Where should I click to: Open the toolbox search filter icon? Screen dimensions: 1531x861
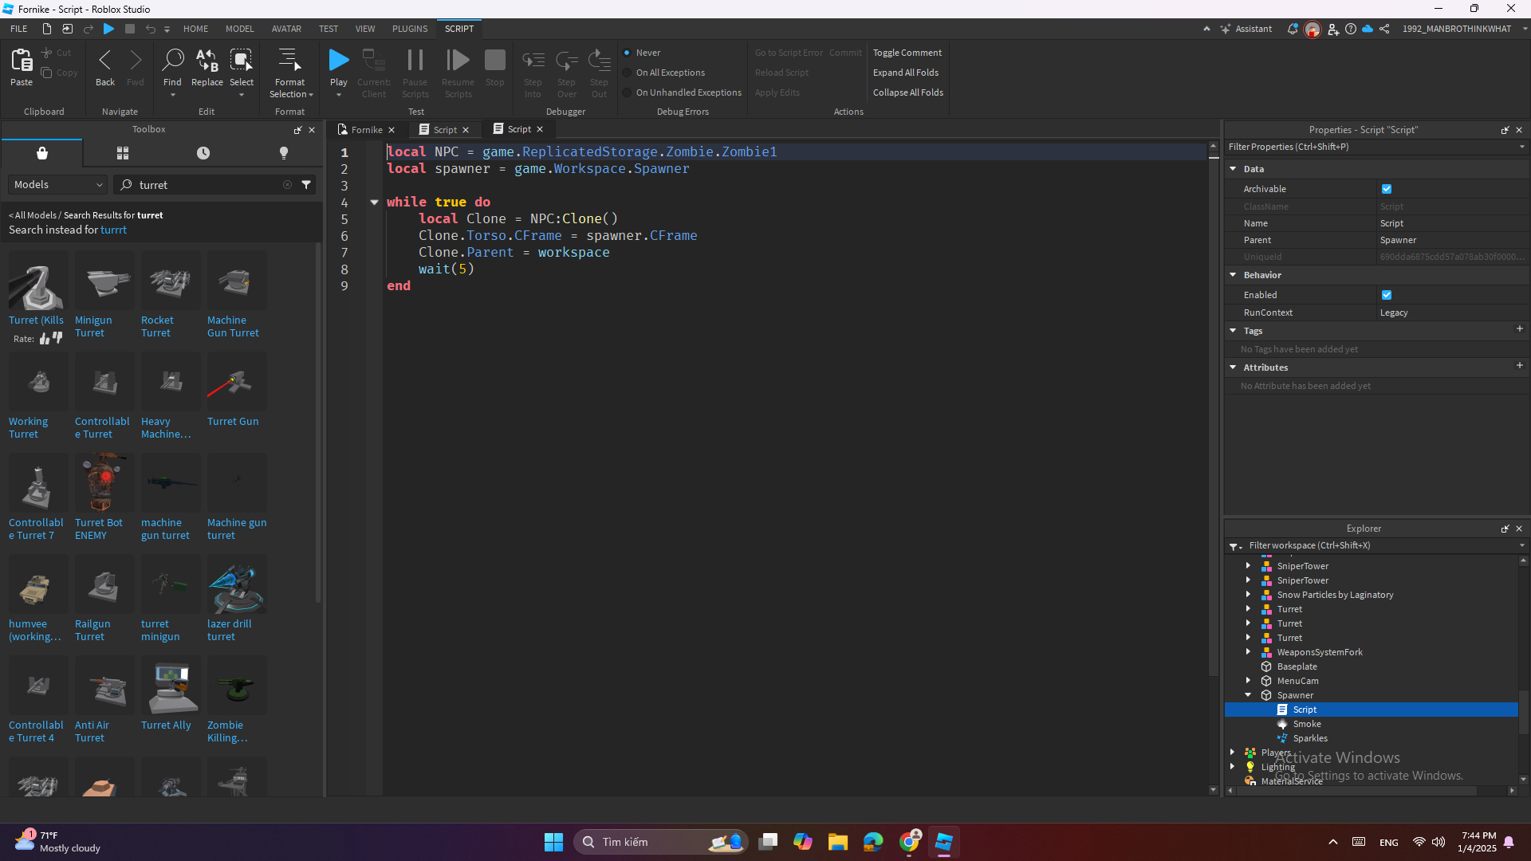click(306, 184)
